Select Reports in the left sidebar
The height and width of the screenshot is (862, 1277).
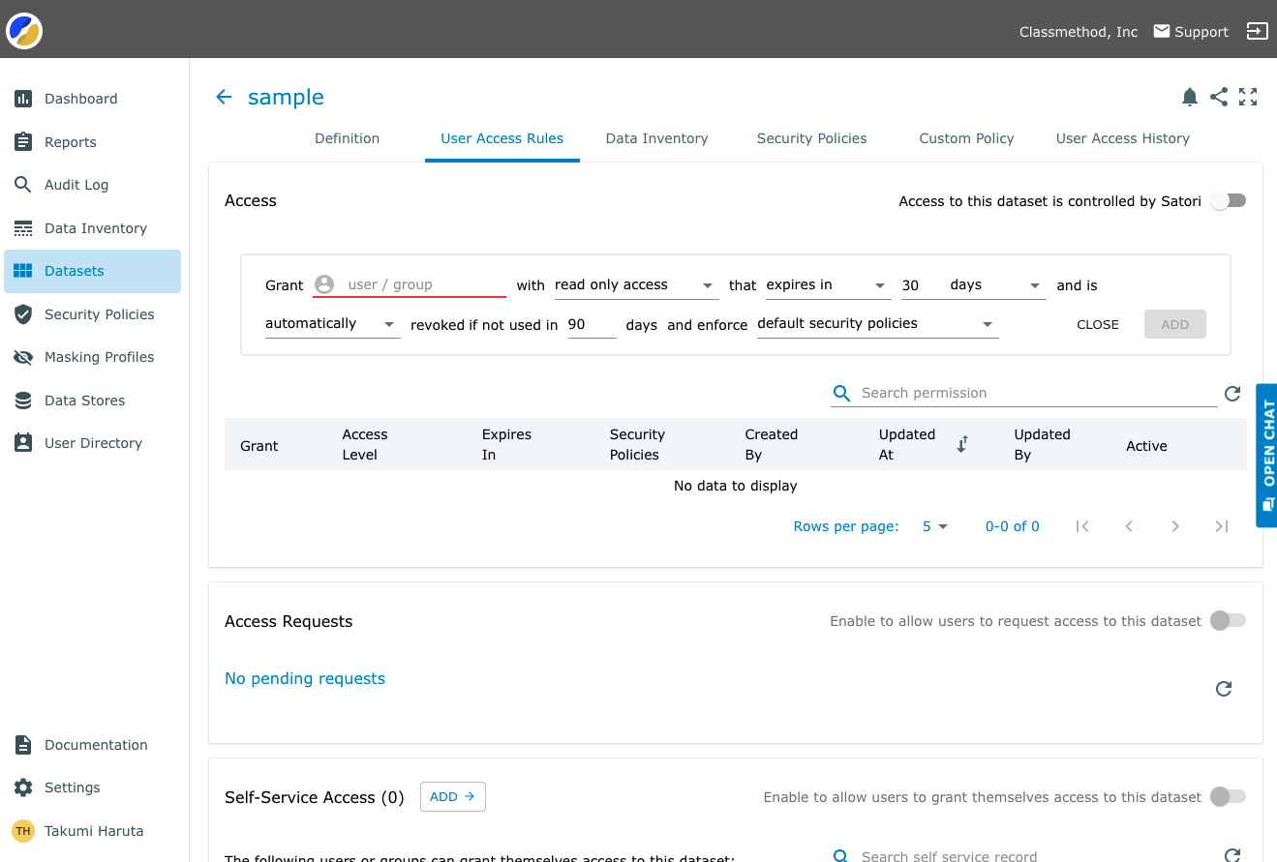[69, 141]
